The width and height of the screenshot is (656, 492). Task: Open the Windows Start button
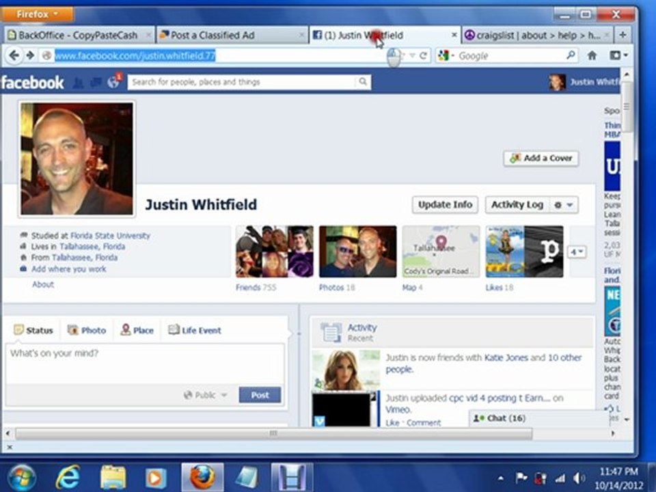[21, 478]
